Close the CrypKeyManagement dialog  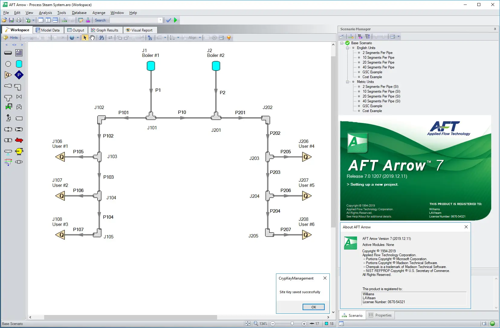[x=325, y=278]
